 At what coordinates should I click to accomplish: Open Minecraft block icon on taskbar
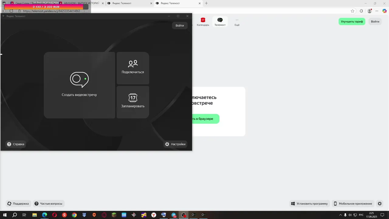point(114,215)
